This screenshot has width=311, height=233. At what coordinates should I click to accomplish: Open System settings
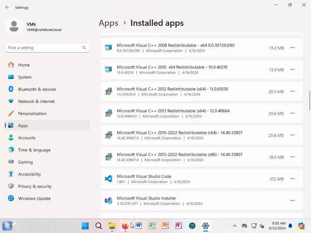(x=47, y=77)
